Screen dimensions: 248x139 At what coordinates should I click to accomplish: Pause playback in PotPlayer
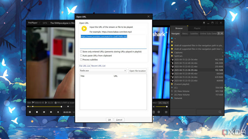point(30,112)
